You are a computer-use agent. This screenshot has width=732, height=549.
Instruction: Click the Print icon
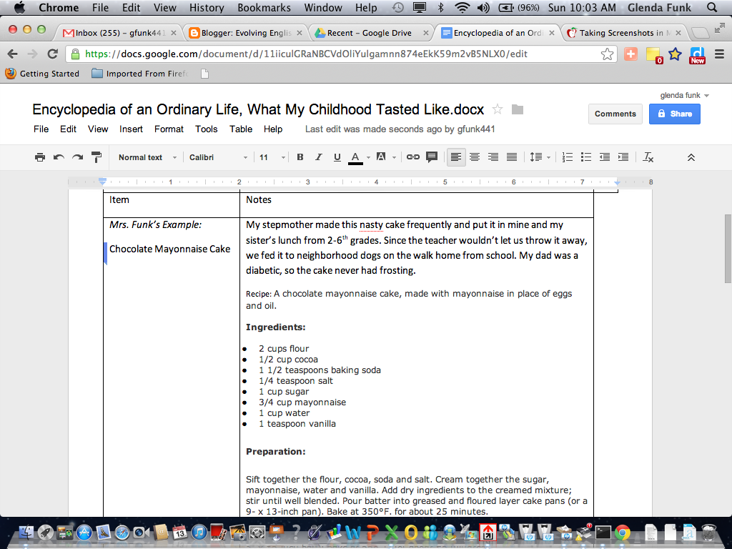39,157
